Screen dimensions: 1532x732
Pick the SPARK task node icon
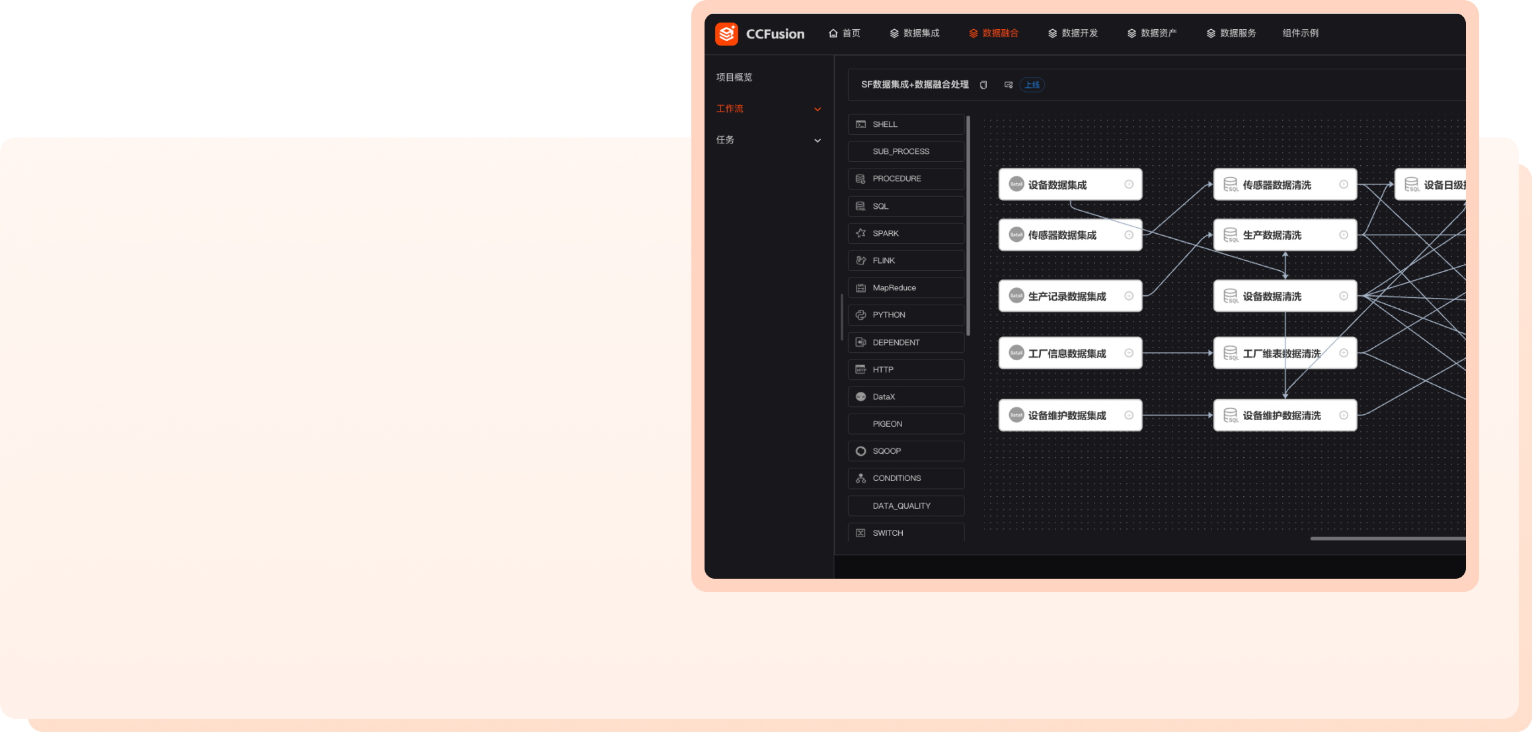point(861,233)
